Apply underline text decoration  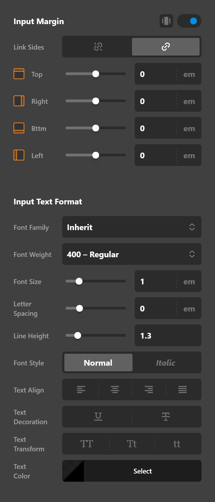[98, 417]
